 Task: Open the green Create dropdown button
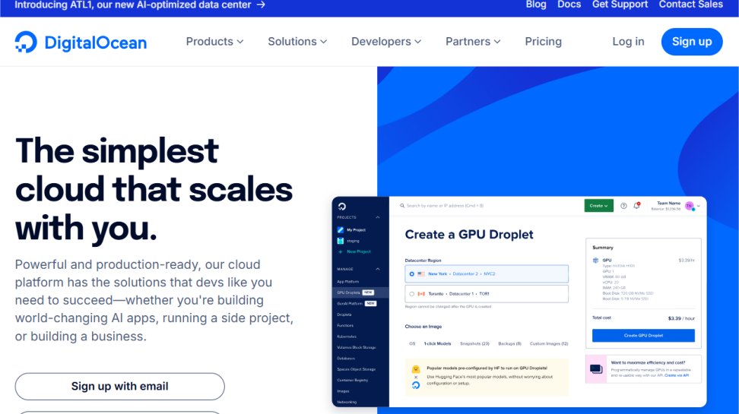click(x=599, y=206)
